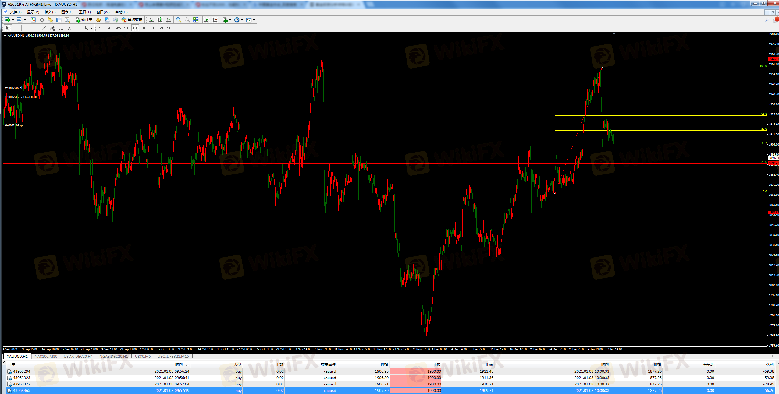Select the vertical line tool

tap(27, 28)
